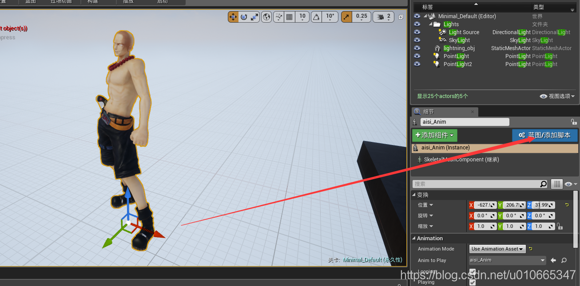Click the search magnifier icon in details
This screenshot has height=286, width=580.
tap(544, 184)
